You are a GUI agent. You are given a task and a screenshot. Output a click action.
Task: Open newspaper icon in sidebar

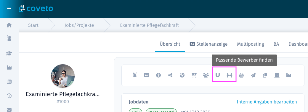tap(9, 82)
